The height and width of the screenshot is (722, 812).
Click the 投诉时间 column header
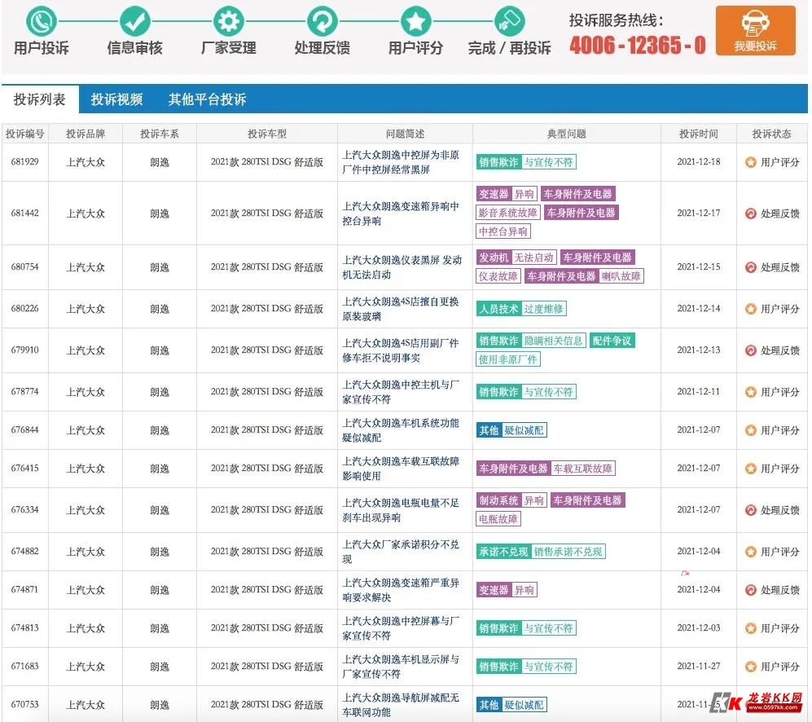pyautogui.click(x=699, y=134)
